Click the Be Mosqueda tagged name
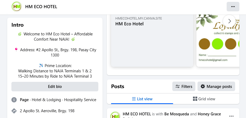Image resolution: width=246 pixels, height=118 pixels. (x=177, y=114)
